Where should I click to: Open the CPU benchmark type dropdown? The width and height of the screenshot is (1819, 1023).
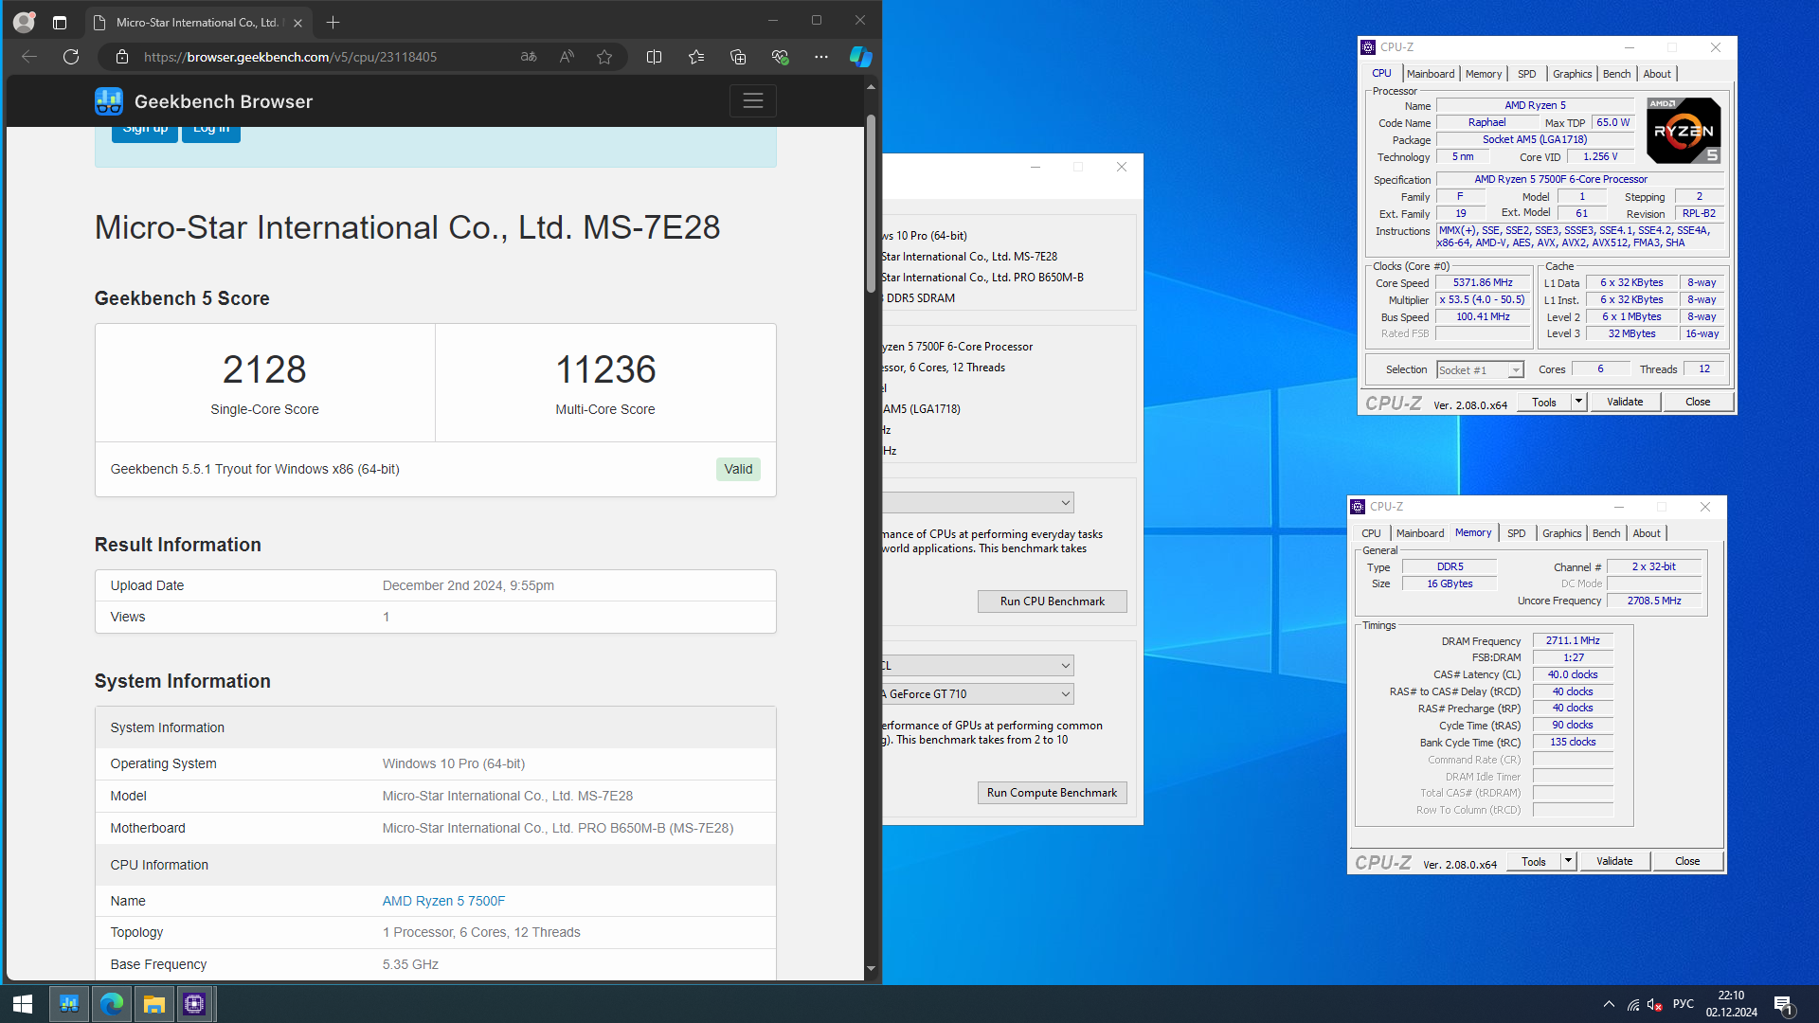(x=978, y=503)
